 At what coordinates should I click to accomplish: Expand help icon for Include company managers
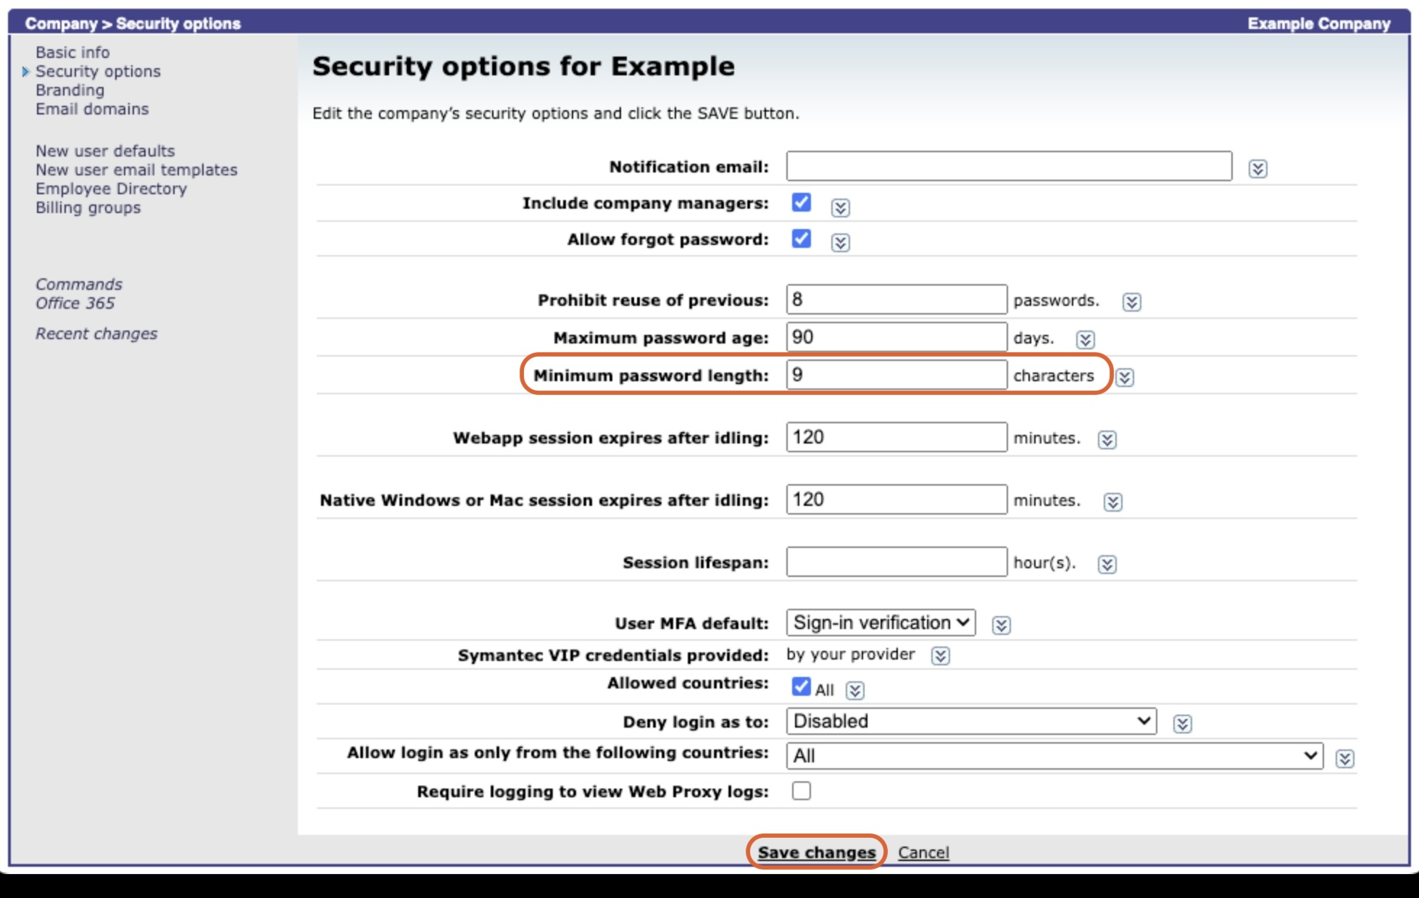tap(840, 208)
